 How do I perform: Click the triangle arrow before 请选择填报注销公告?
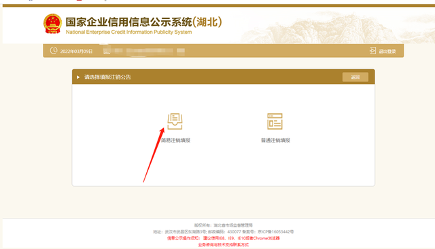pyautogui.click(x=78, y=77)
